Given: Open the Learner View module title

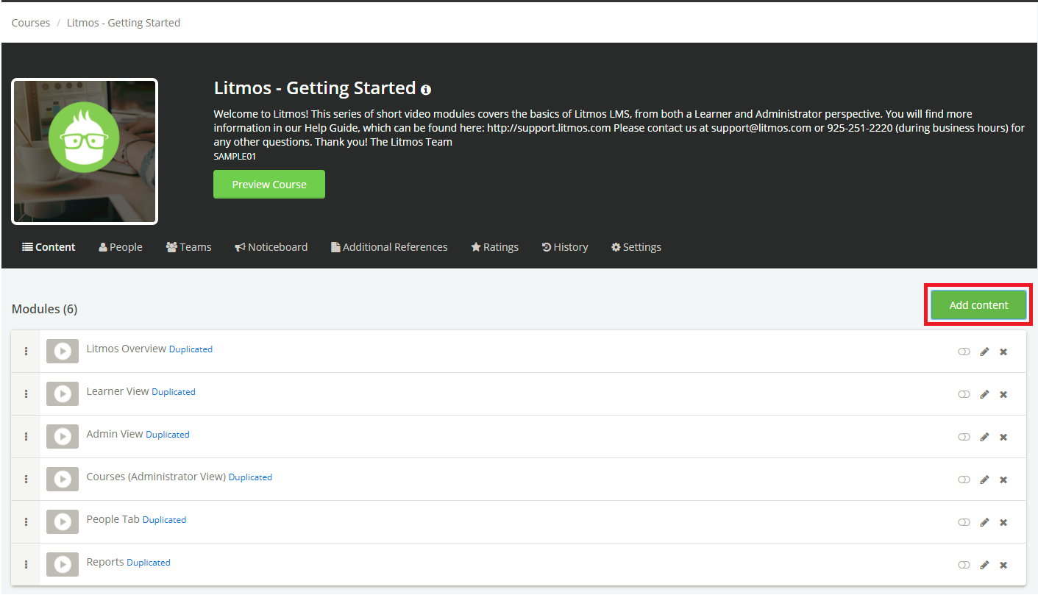Looking at the screenshot, I should coord(118,391).
